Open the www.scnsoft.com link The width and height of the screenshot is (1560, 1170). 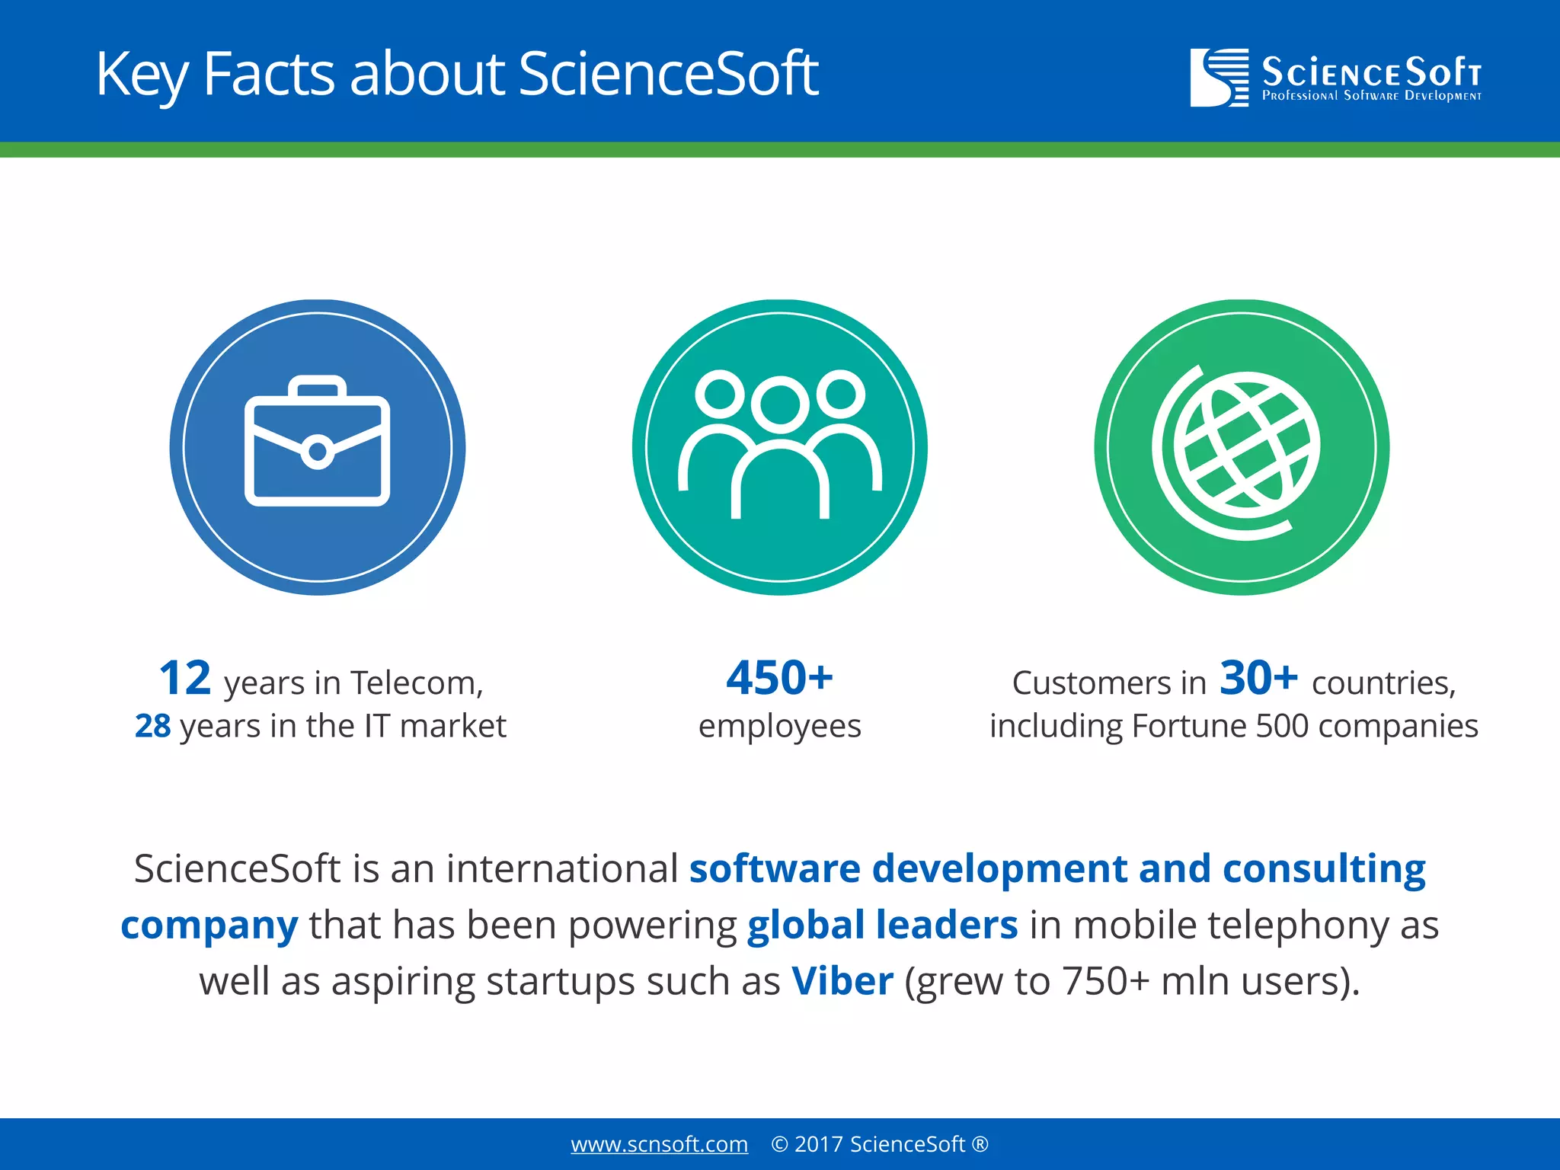(x=659, y=1144)
